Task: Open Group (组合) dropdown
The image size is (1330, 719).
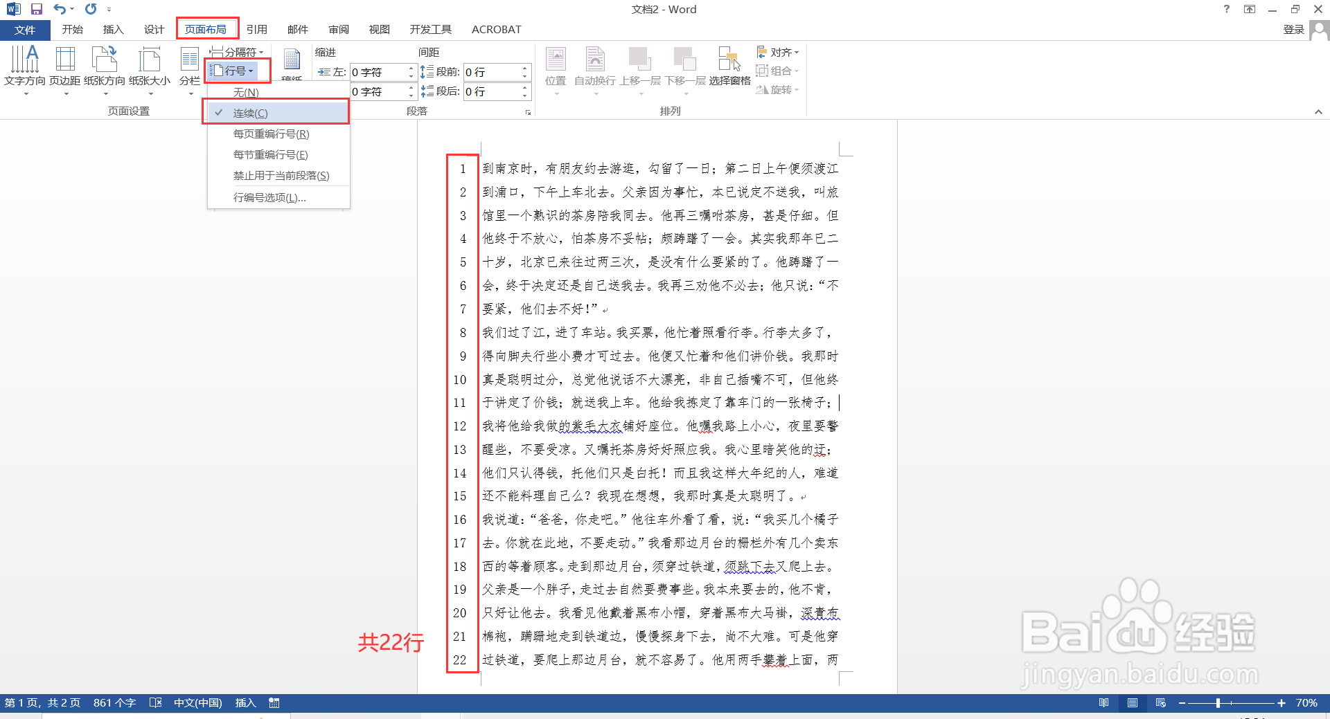Action: coord(777,71)
